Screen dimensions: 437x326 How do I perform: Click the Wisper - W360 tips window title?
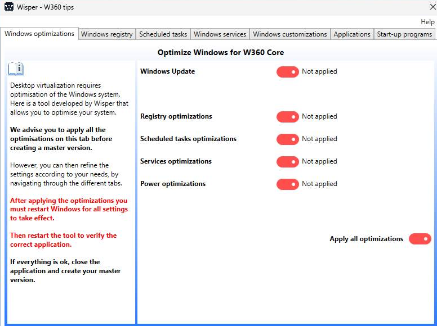point(45,7)
